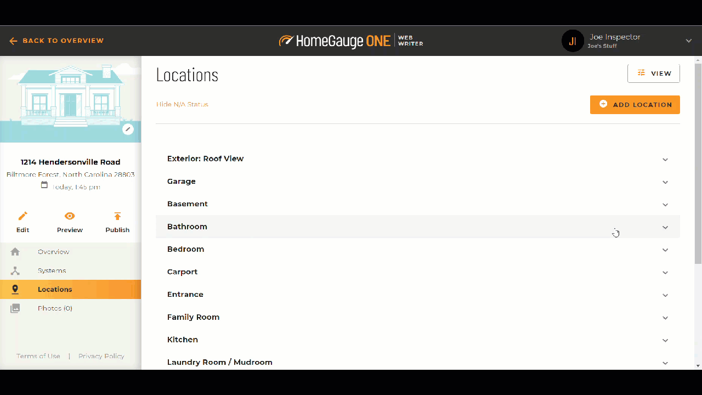
Task: Click the pencil Edit icon in sidebar
Action: click(x=22, y=216)
